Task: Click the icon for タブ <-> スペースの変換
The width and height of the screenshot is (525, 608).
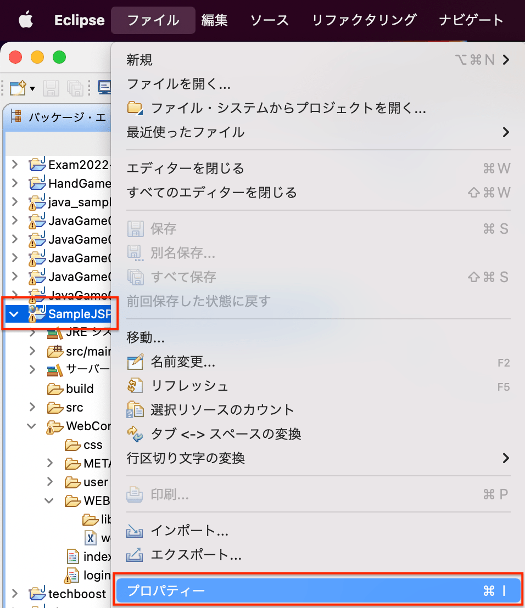Action: point(135,434)
